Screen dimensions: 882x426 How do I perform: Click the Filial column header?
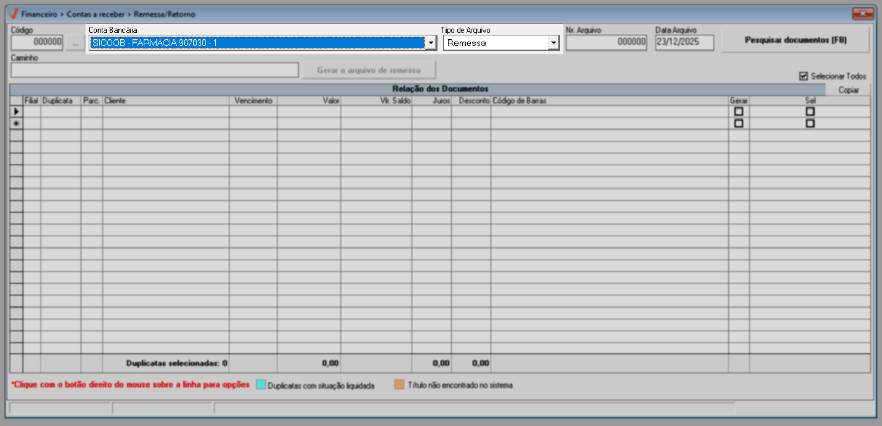pos(32,101)
